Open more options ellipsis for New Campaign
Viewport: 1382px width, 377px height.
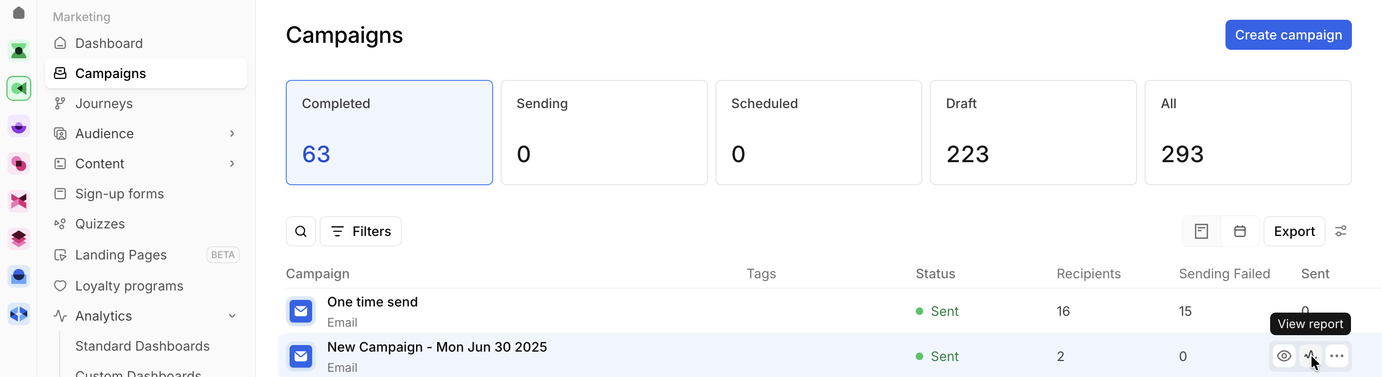click(x=1336, y=356)
